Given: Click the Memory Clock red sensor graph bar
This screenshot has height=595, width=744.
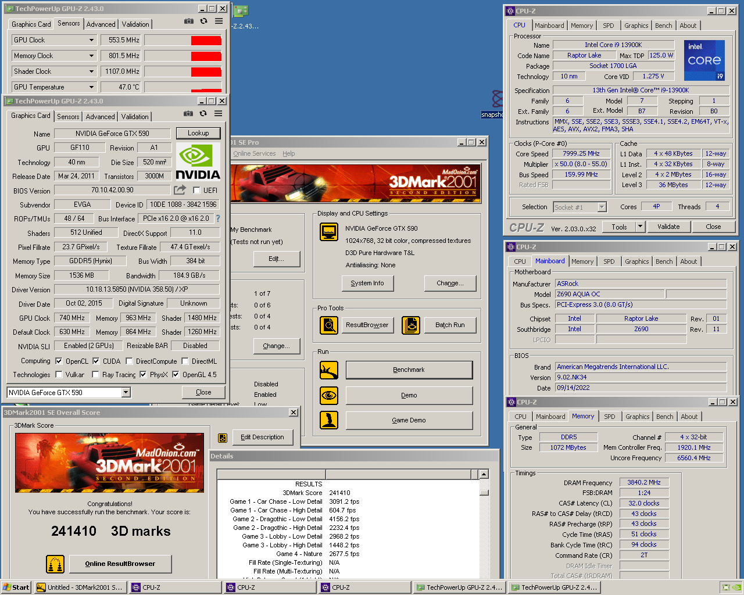Looking at the screenshot, I should click(206, 56).
